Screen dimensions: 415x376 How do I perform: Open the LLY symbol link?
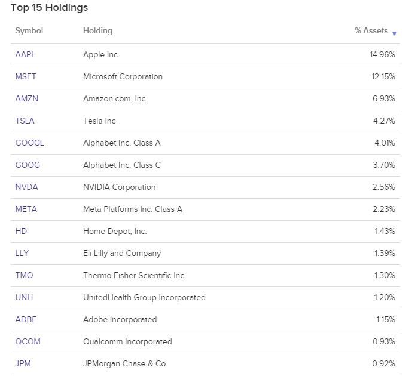click(22, 253)
